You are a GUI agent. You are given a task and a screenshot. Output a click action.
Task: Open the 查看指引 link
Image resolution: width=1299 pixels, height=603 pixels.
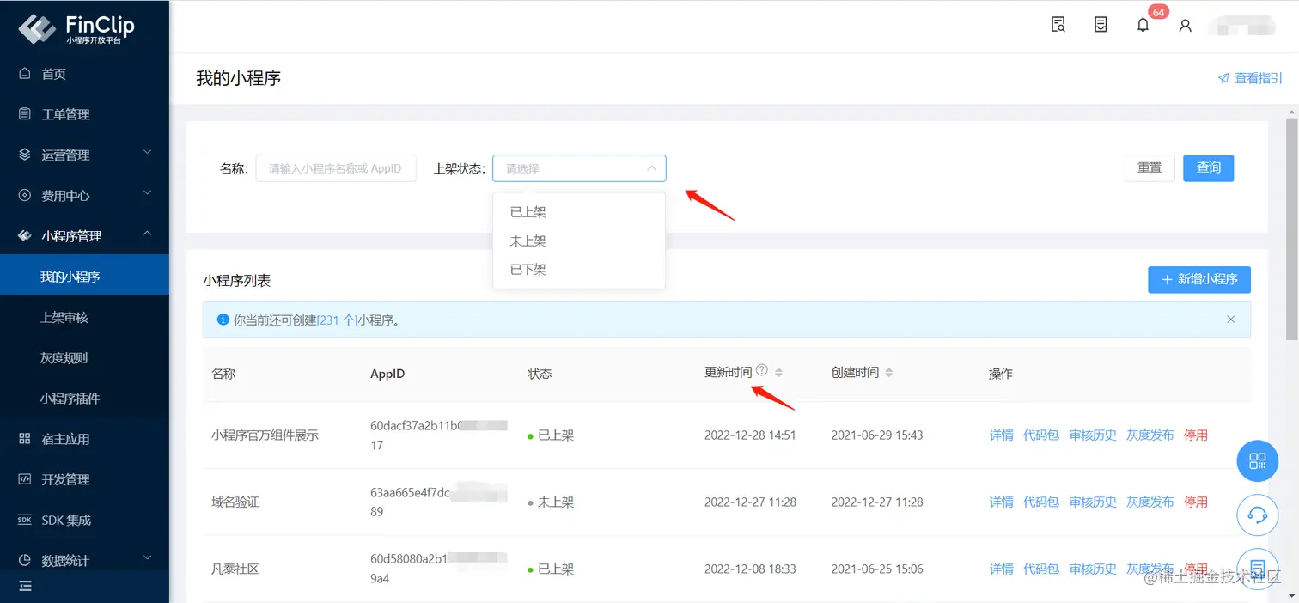1259,78
